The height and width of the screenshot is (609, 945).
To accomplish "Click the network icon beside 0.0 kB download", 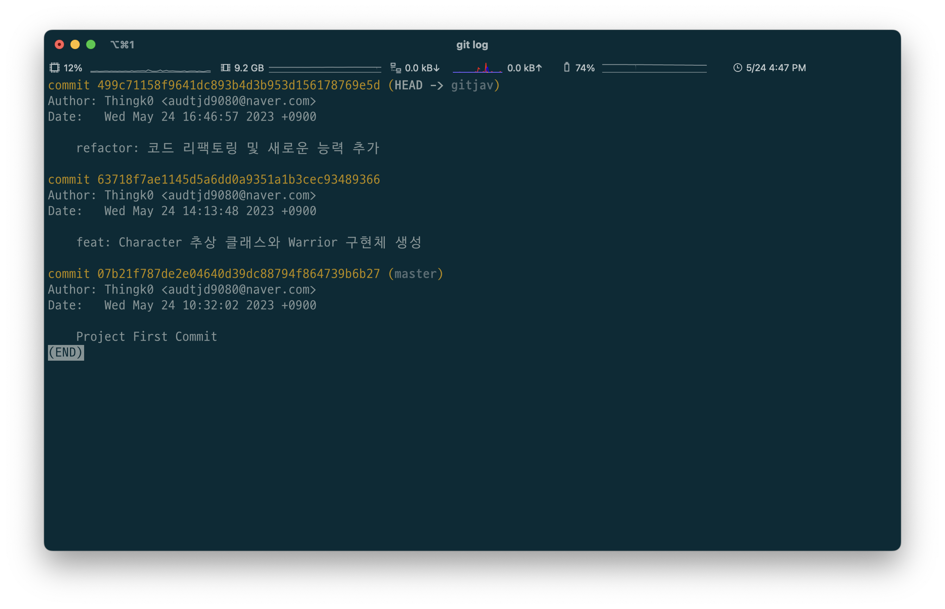I will [395, 68].
